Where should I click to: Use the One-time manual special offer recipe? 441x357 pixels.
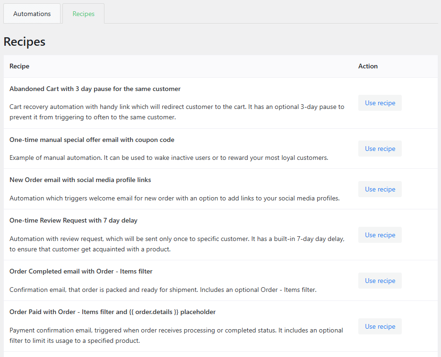tap(380, 149)
